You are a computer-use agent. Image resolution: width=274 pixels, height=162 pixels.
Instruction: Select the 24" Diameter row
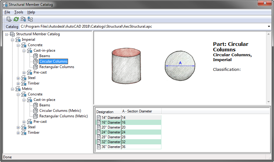[111, 132]
